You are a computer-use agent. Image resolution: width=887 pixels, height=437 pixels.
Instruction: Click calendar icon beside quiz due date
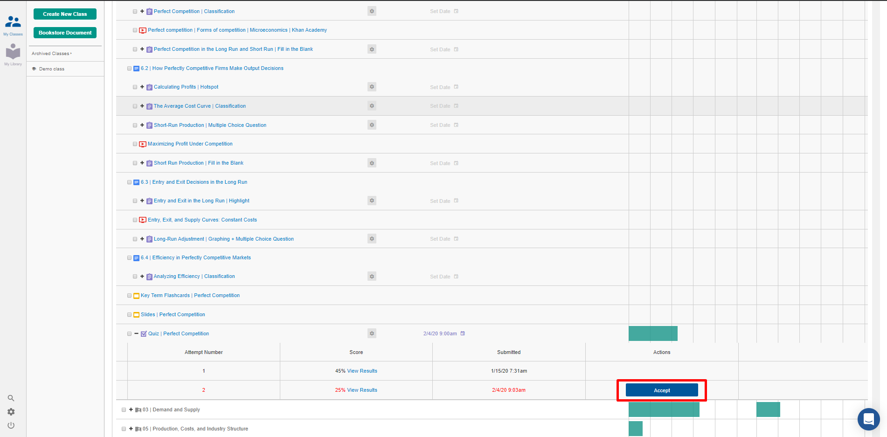[463, 333]
